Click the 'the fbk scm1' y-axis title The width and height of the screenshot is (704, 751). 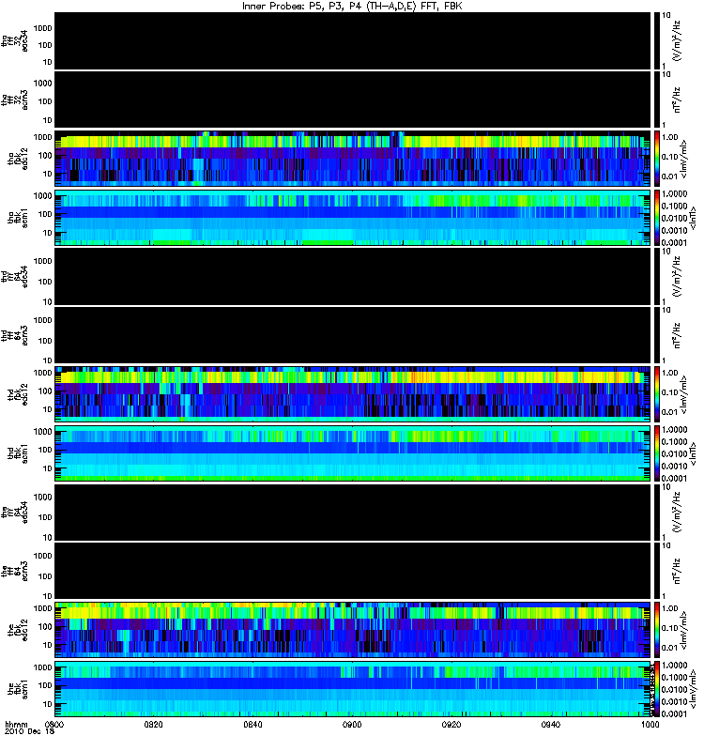coord(18,689)
